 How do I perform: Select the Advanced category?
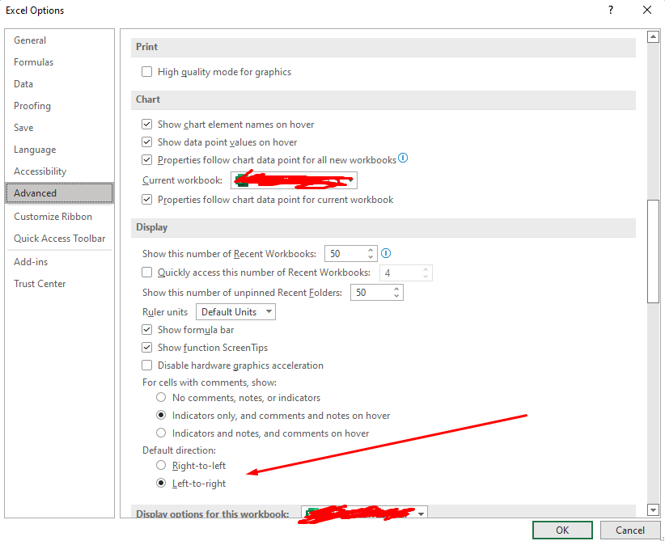pyautogui.click(x=59, y=193)
